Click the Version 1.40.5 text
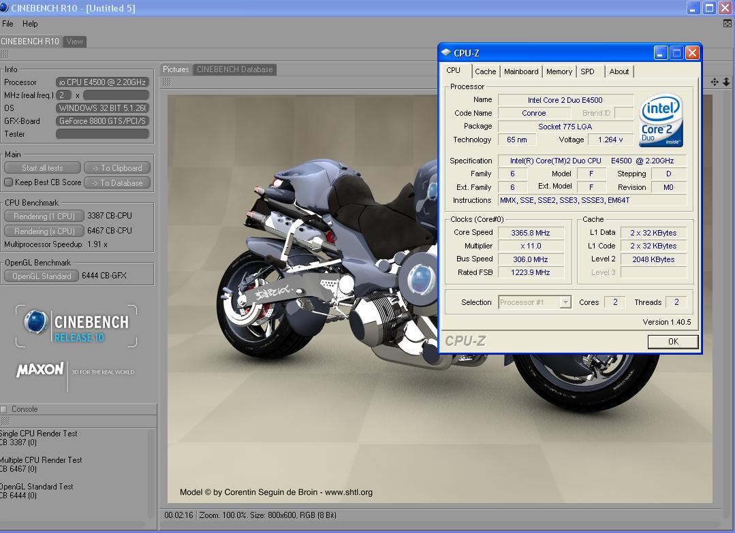The width and height of the screenshot is (735, 533). point(667,322)
